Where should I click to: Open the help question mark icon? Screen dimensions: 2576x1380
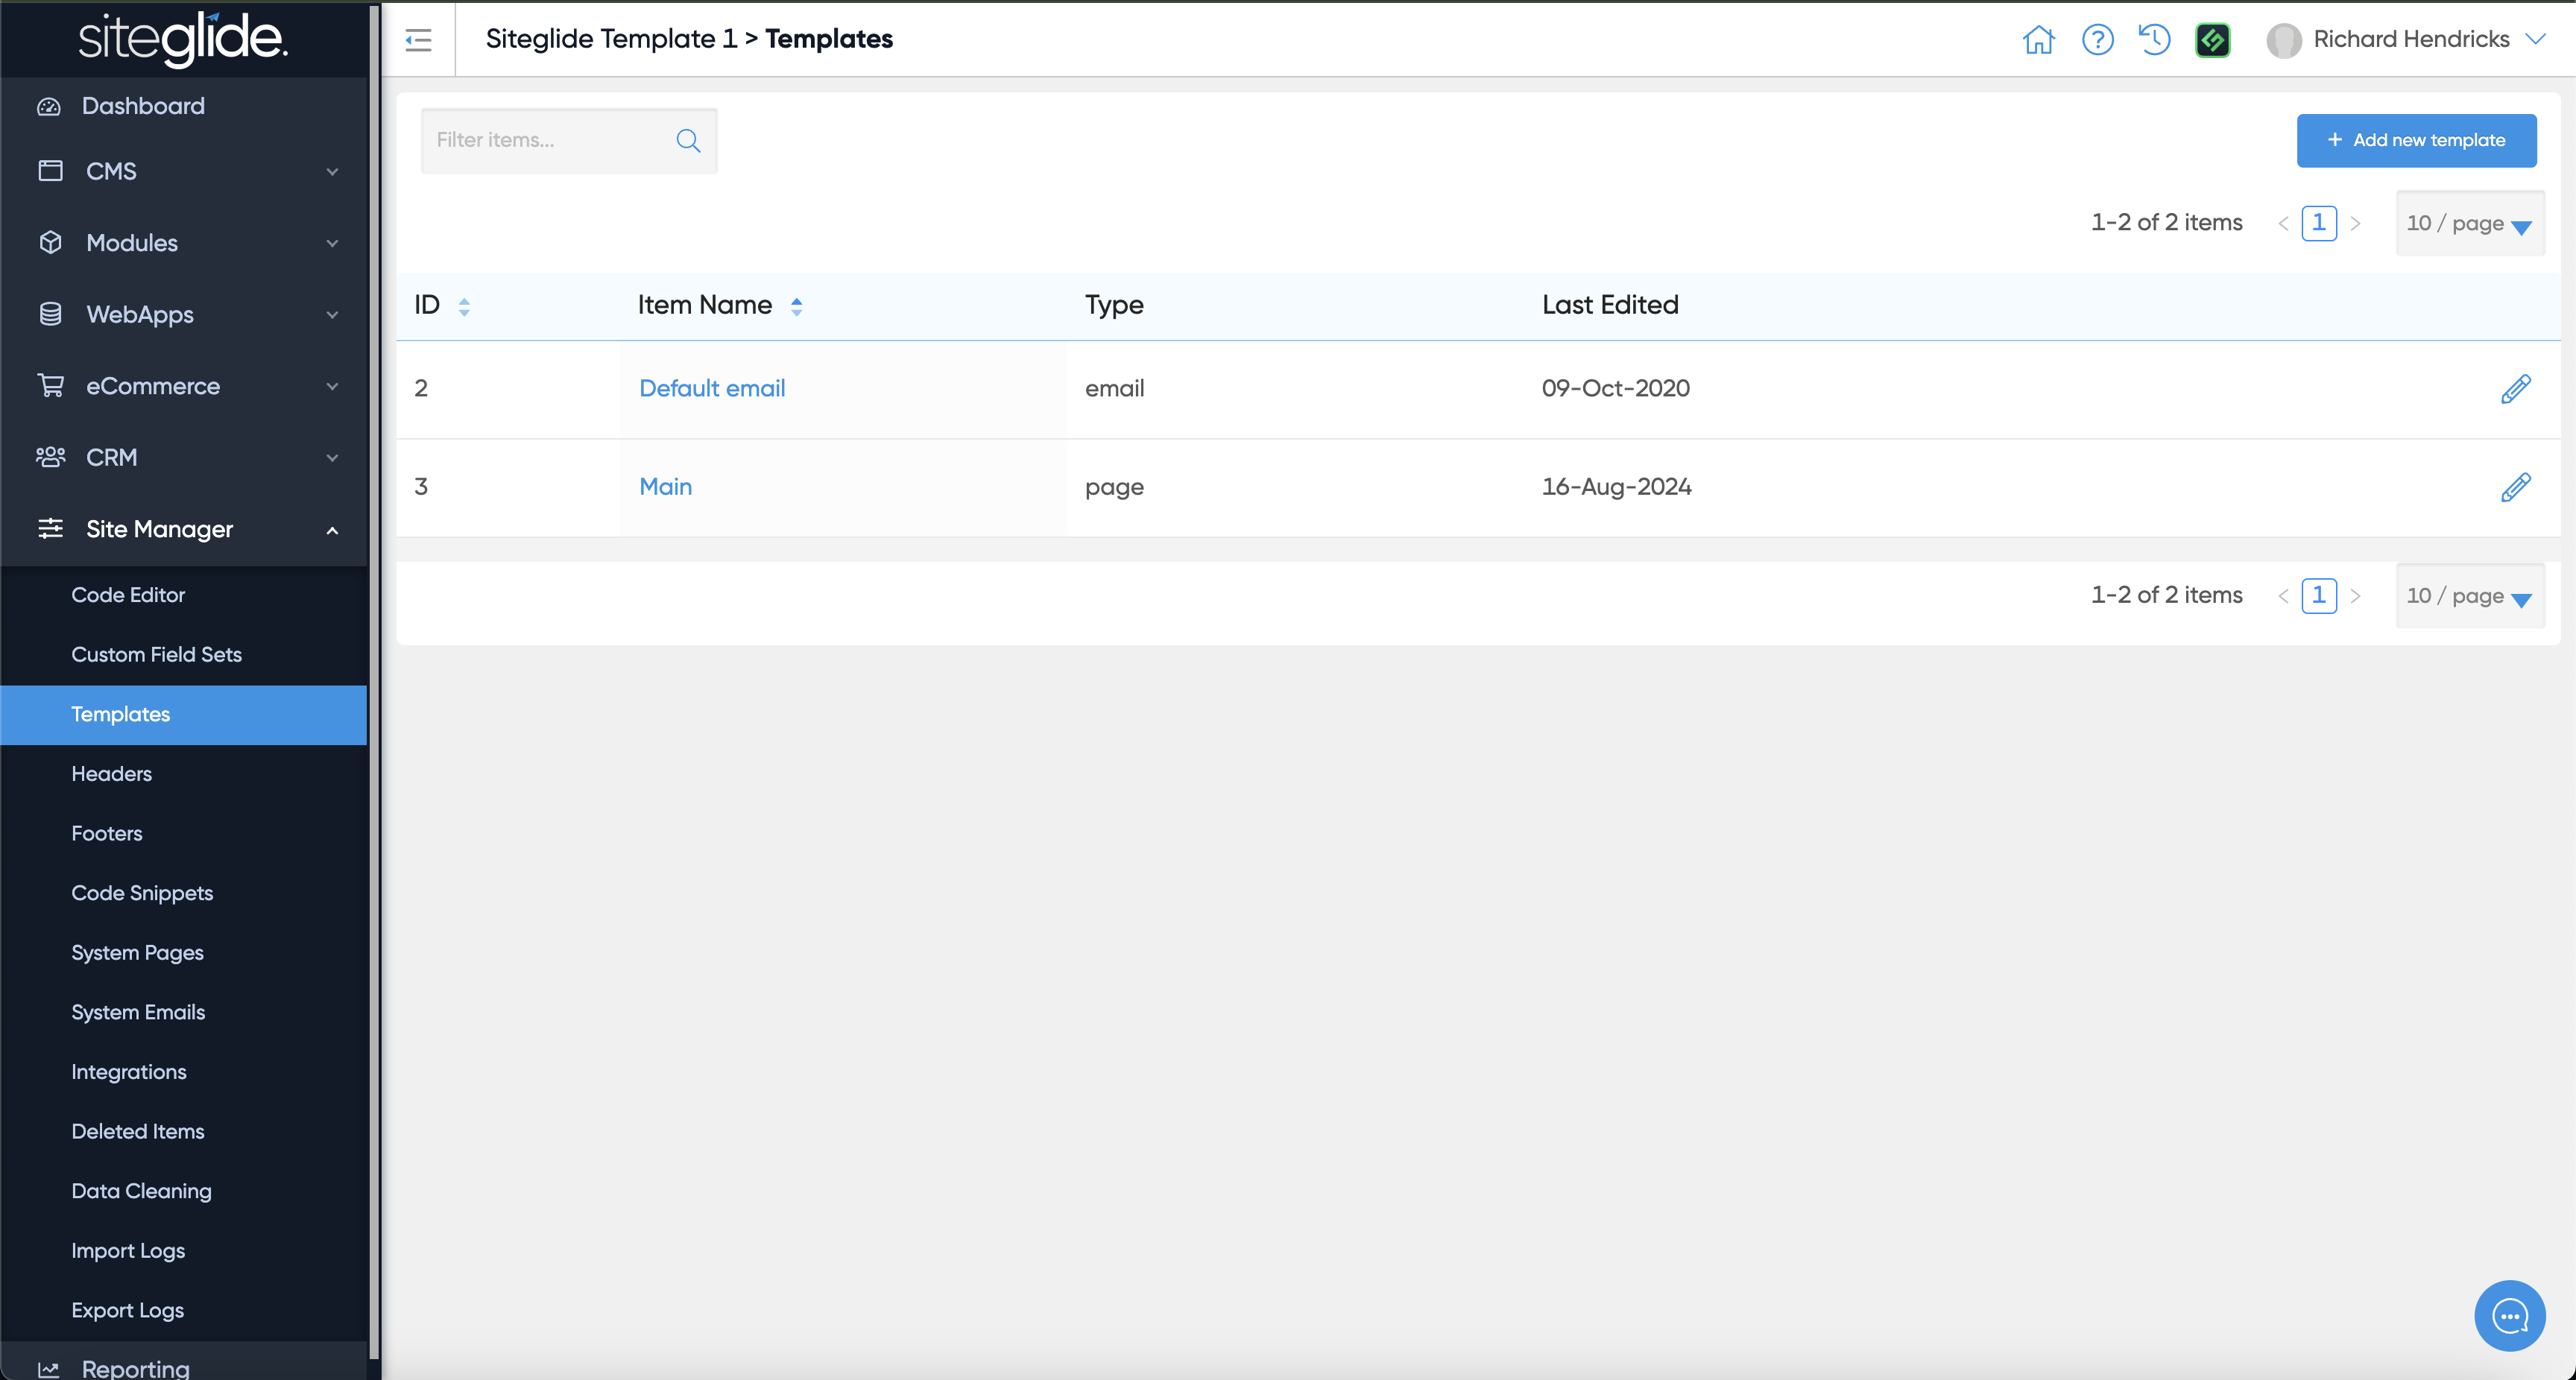click(x=2097, y=40)
